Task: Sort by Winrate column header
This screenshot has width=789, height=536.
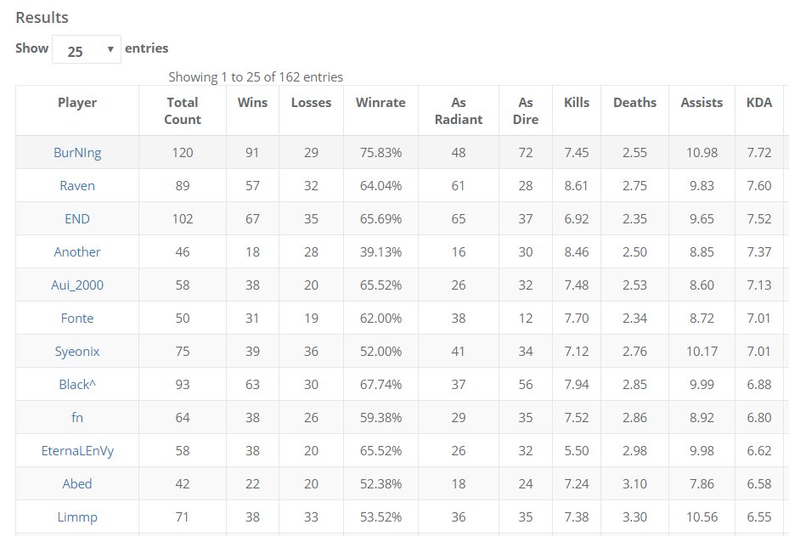Action: [380, 103]
